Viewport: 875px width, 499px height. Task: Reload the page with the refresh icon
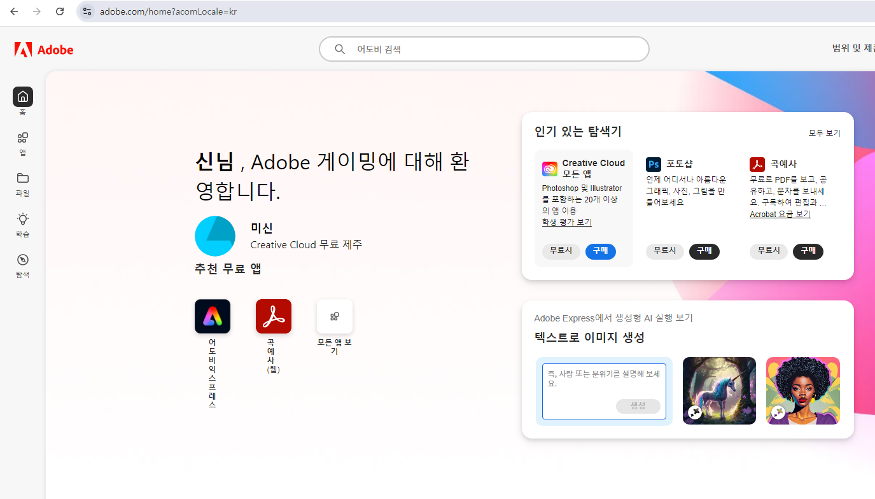pyautogui.click(x=60, y=11)
